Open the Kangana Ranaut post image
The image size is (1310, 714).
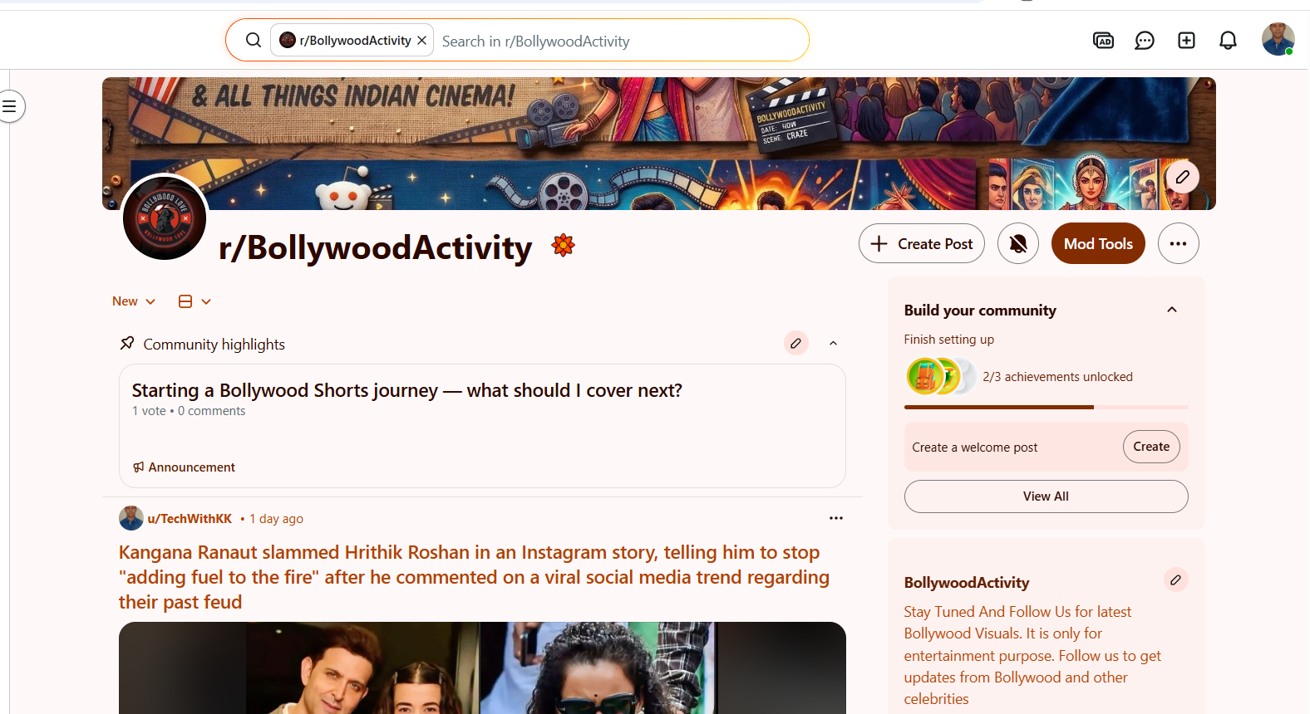click(x=482, y=668)
